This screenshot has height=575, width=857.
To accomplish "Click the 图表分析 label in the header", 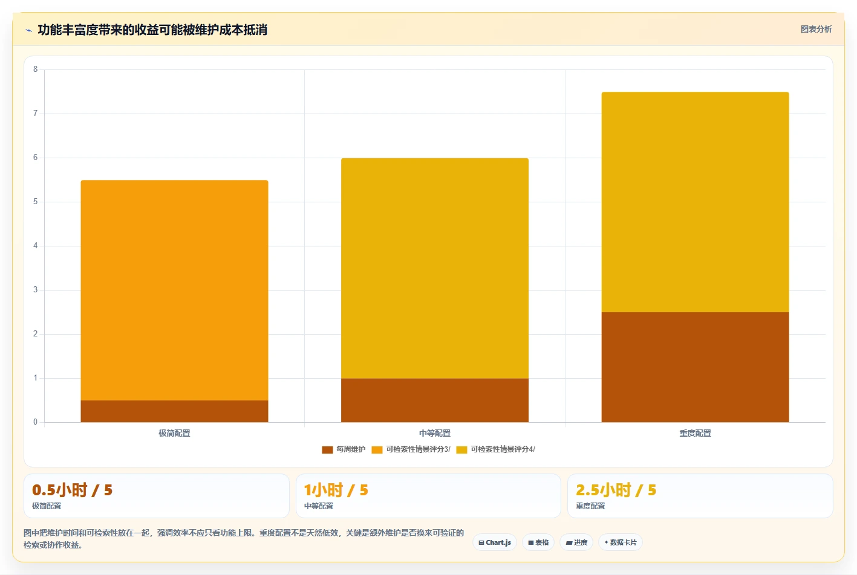I will click(x=816, y=29).
